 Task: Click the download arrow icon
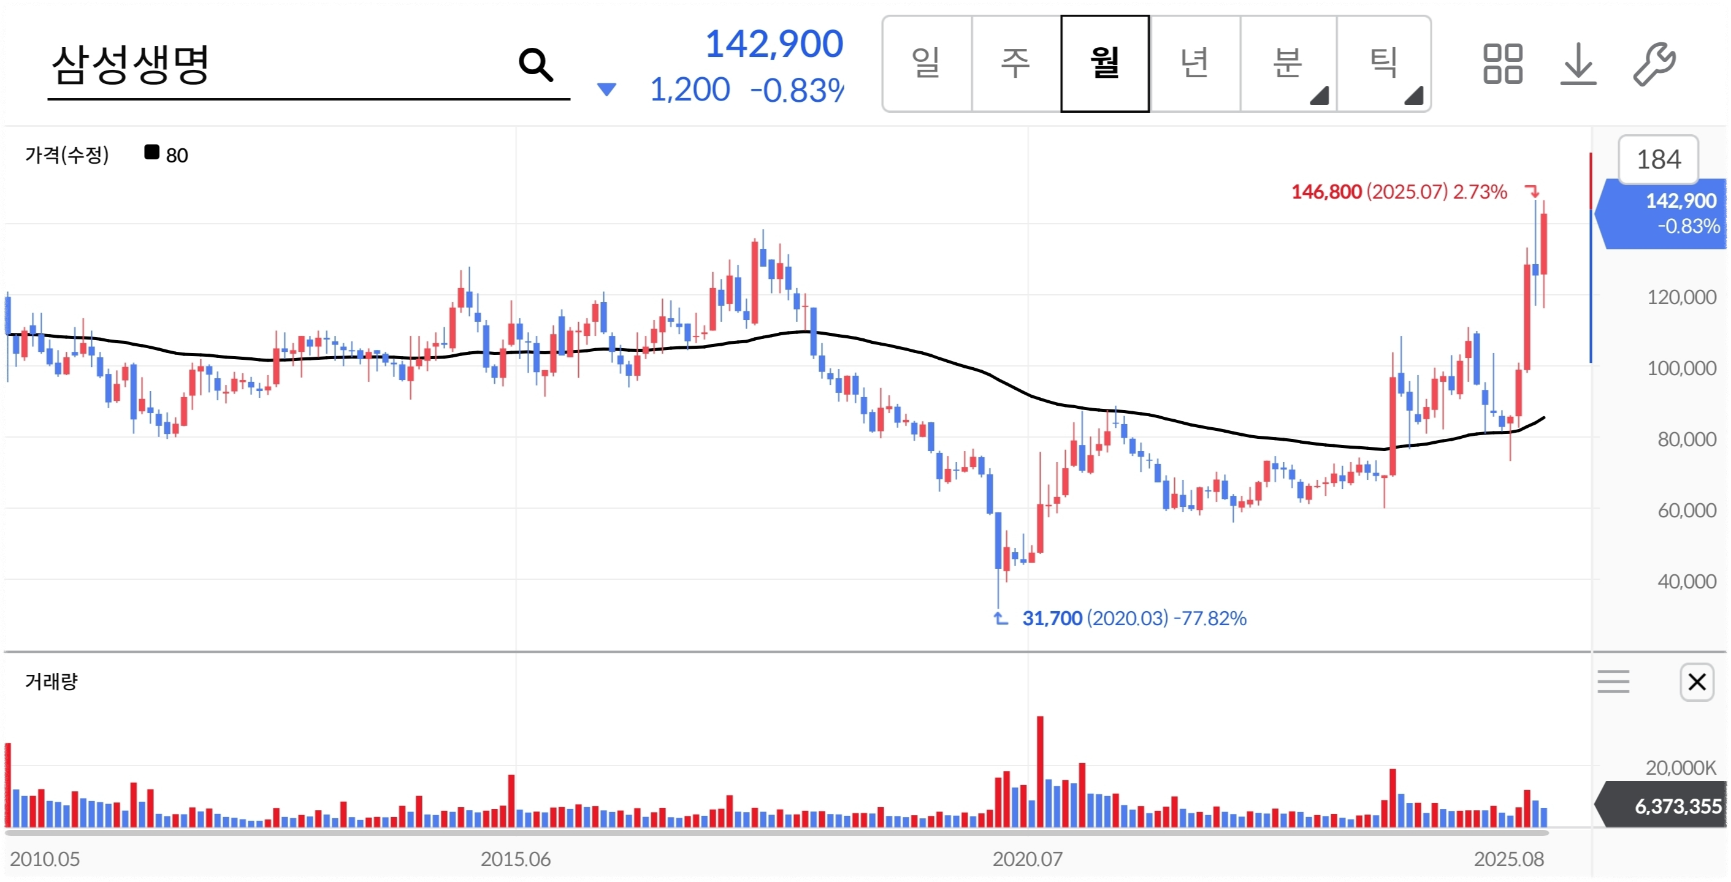(1577, 64)
